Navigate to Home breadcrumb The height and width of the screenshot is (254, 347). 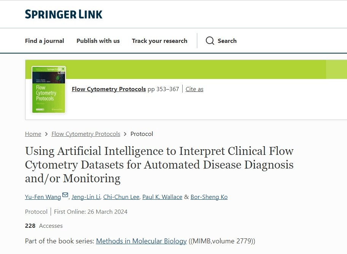coord(33,134)
